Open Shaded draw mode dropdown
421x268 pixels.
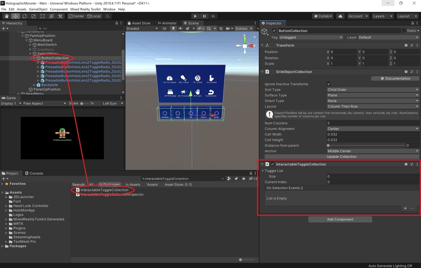[142, 29]
